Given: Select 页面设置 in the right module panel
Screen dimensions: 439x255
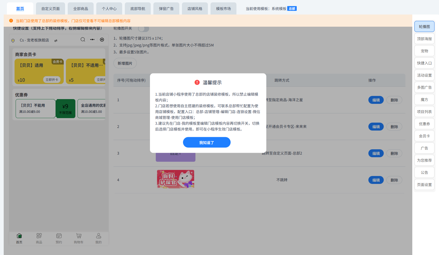Looking at the screenshot, I should (424, 185).
